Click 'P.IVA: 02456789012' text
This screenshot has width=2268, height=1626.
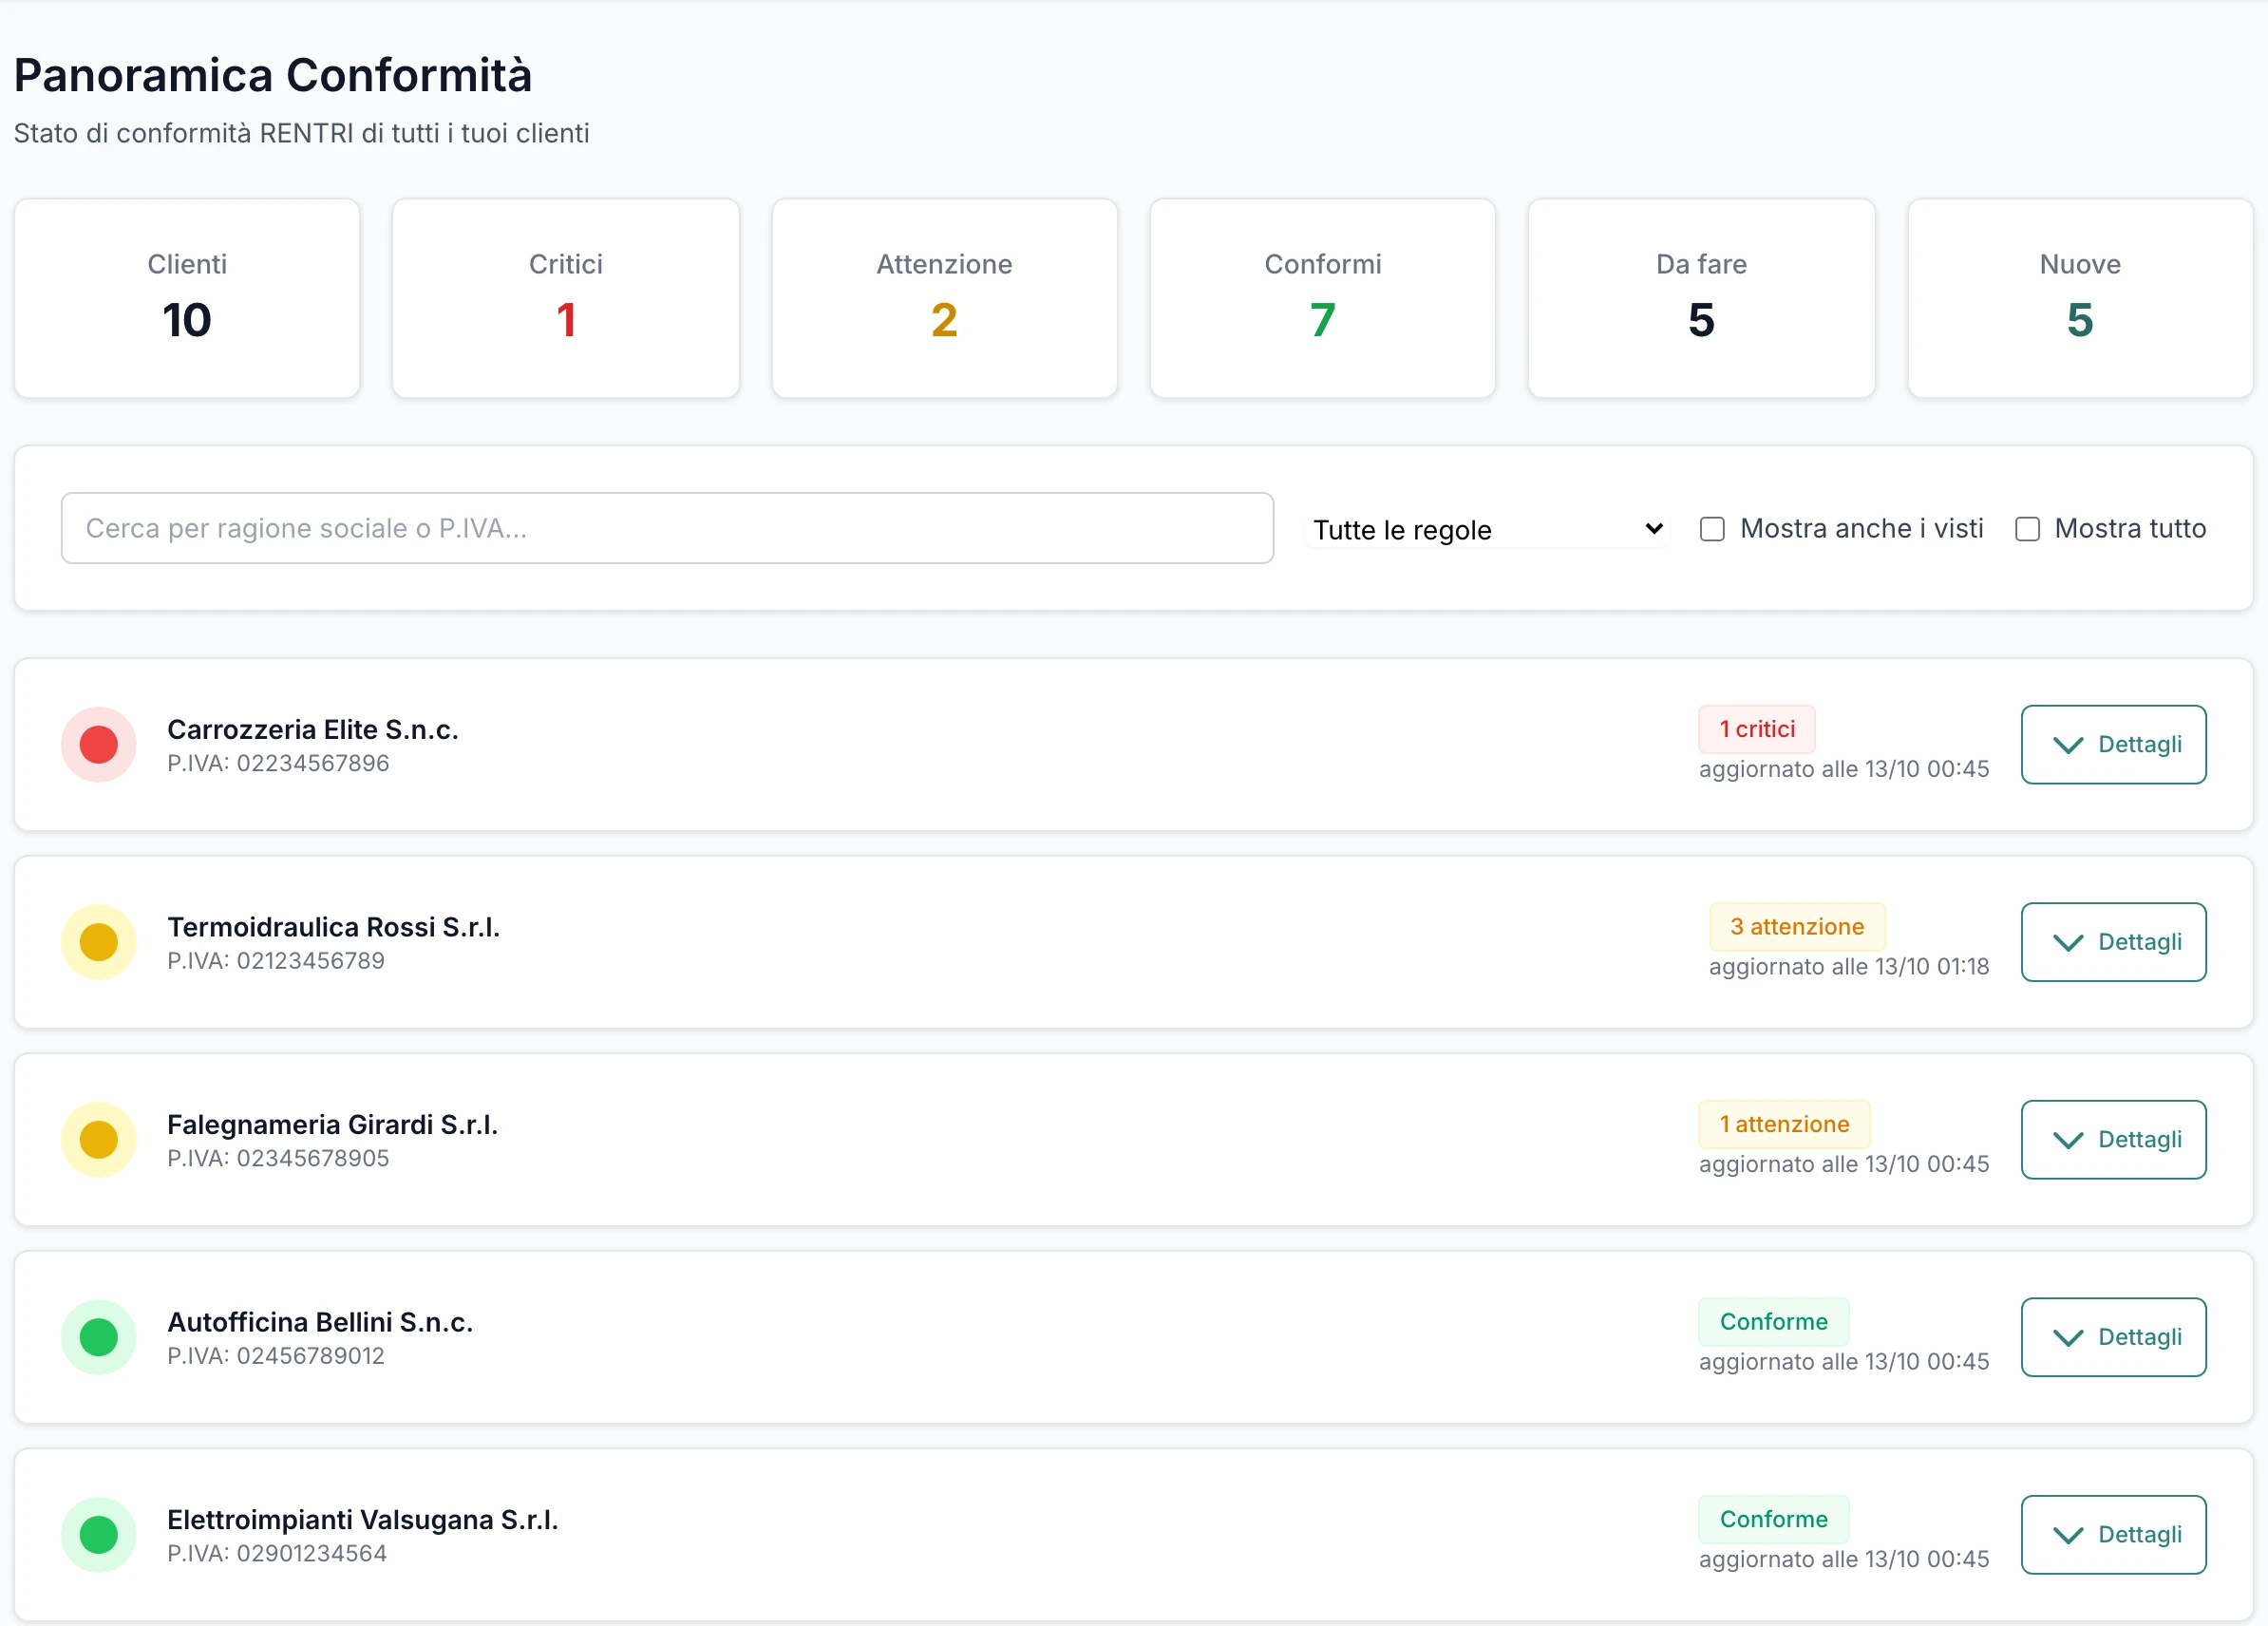pos(276,1356)
